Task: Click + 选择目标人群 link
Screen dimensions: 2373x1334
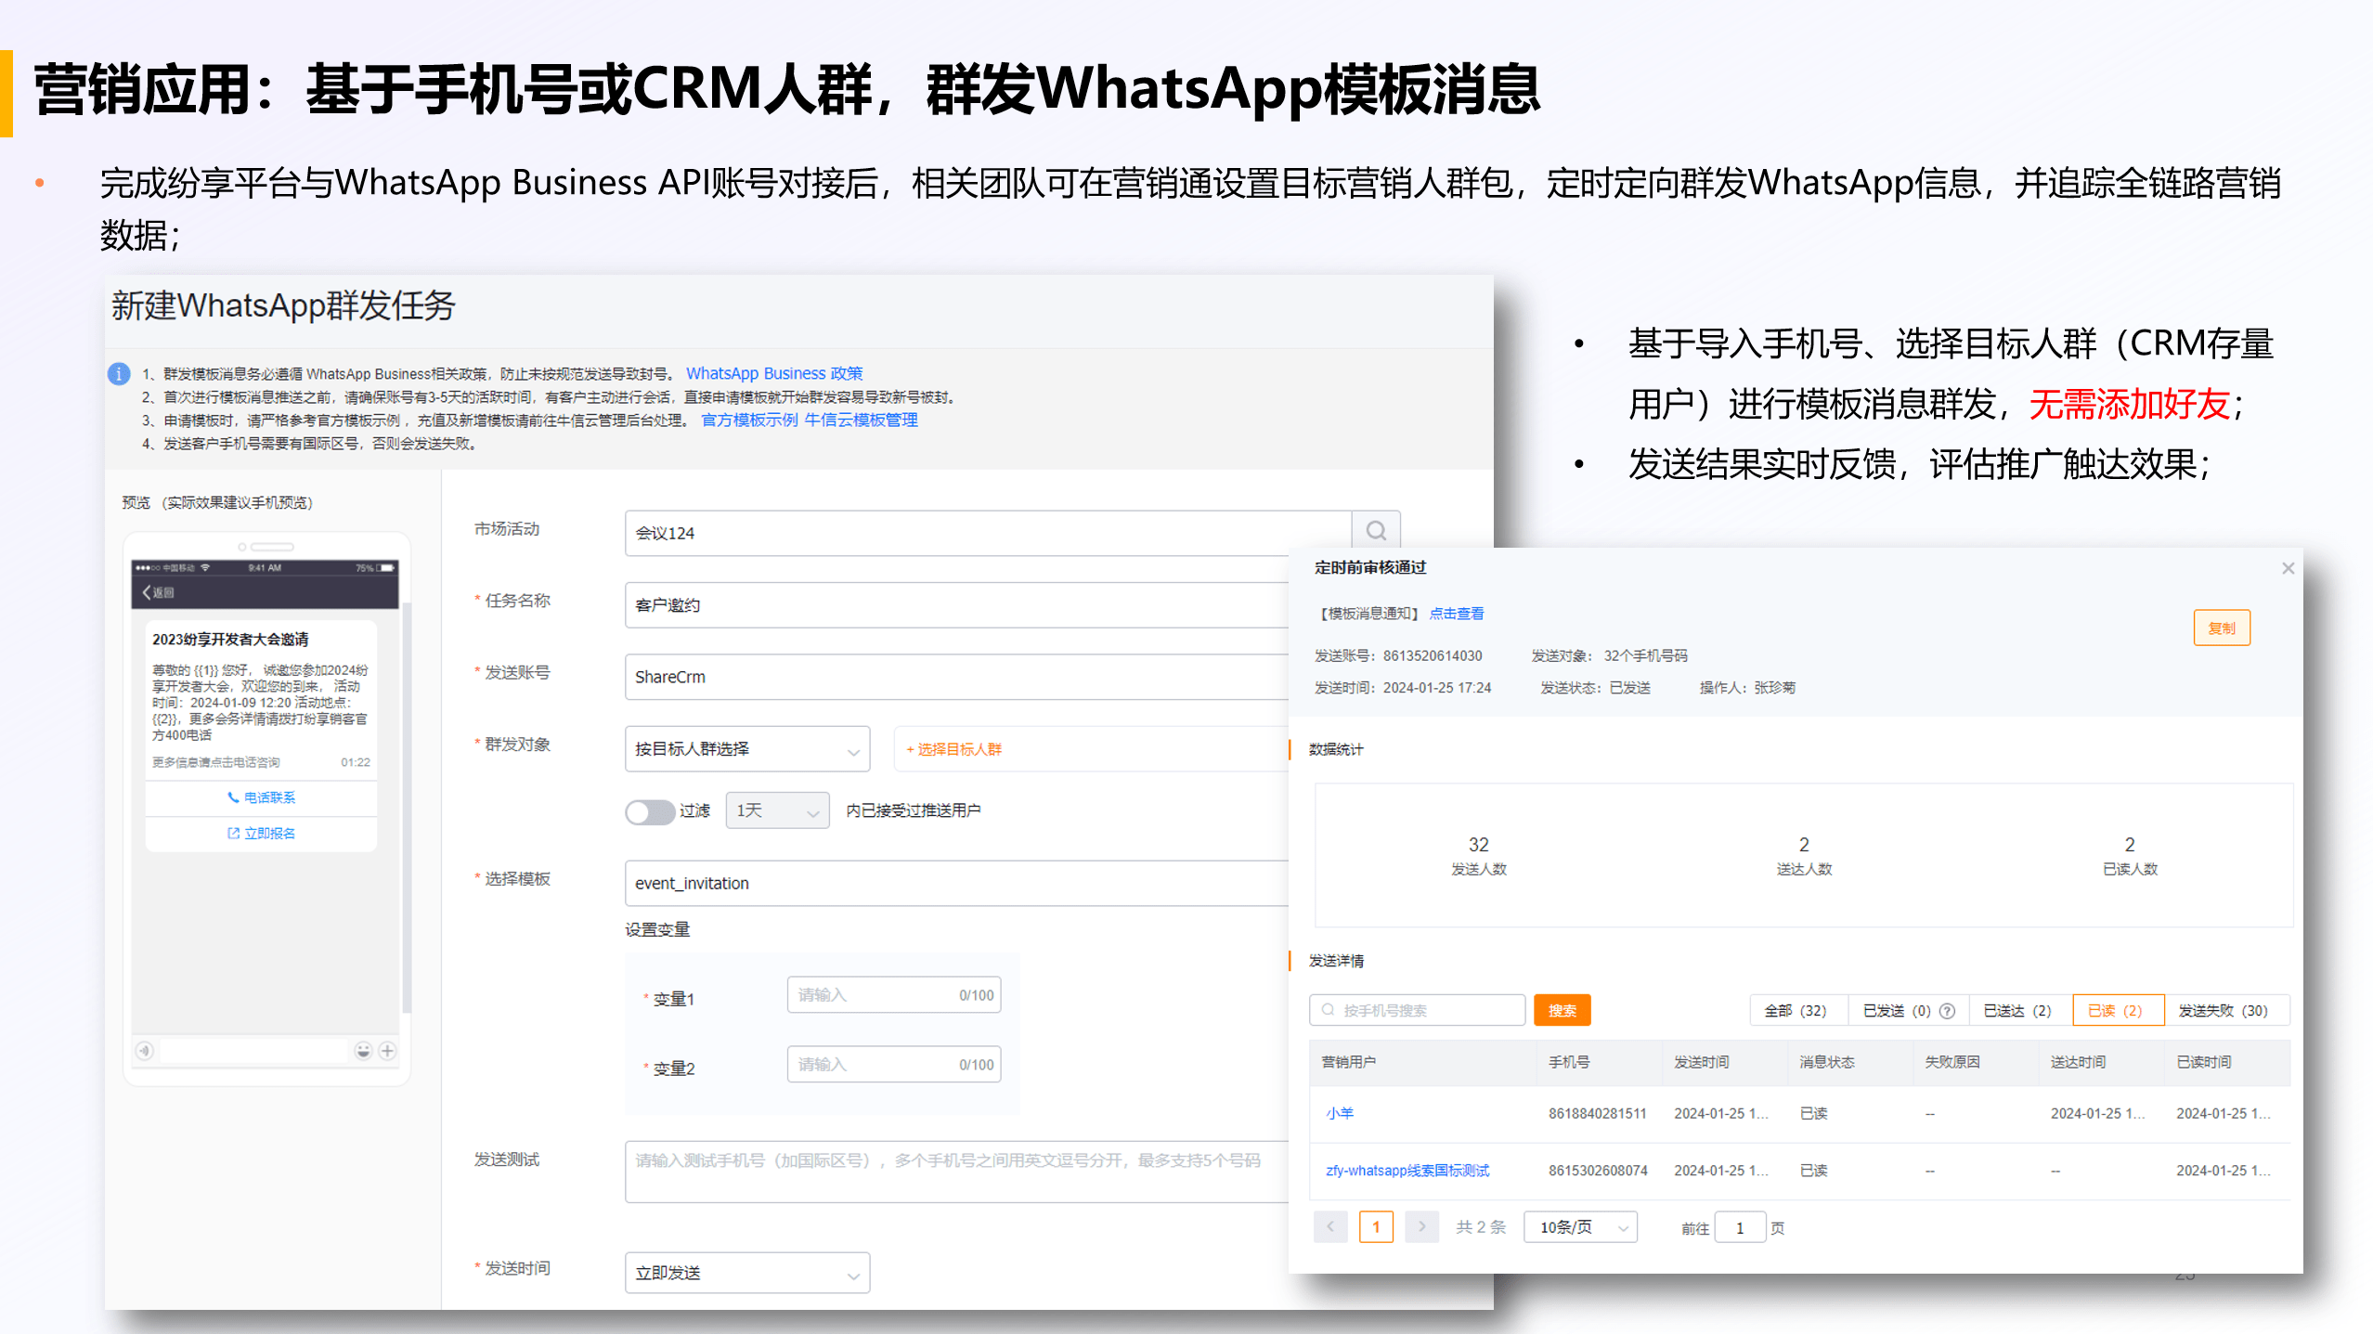Action: coord(953,749)
